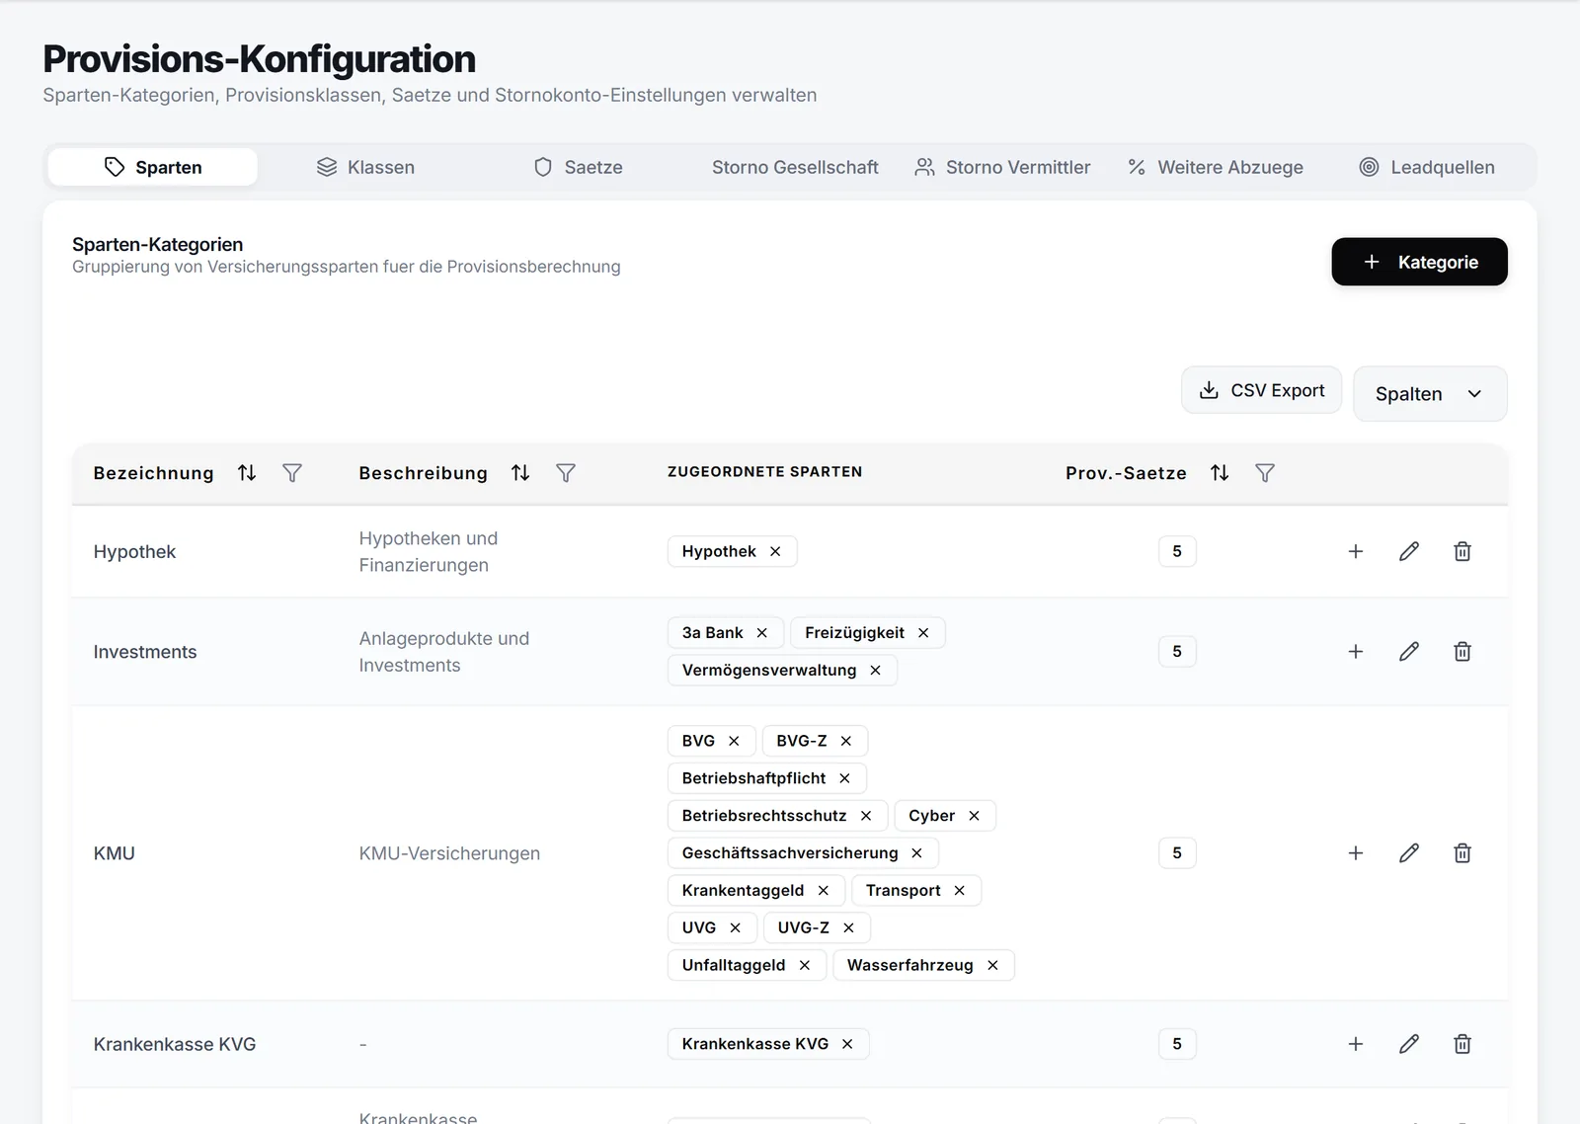Remove the BVG-Z tag
The image size is (1580, 1124).
[845, 741]
